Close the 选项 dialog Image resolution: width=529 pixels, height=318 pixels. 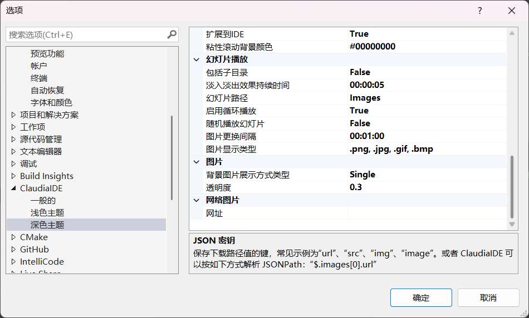click(x=511, y=11)
